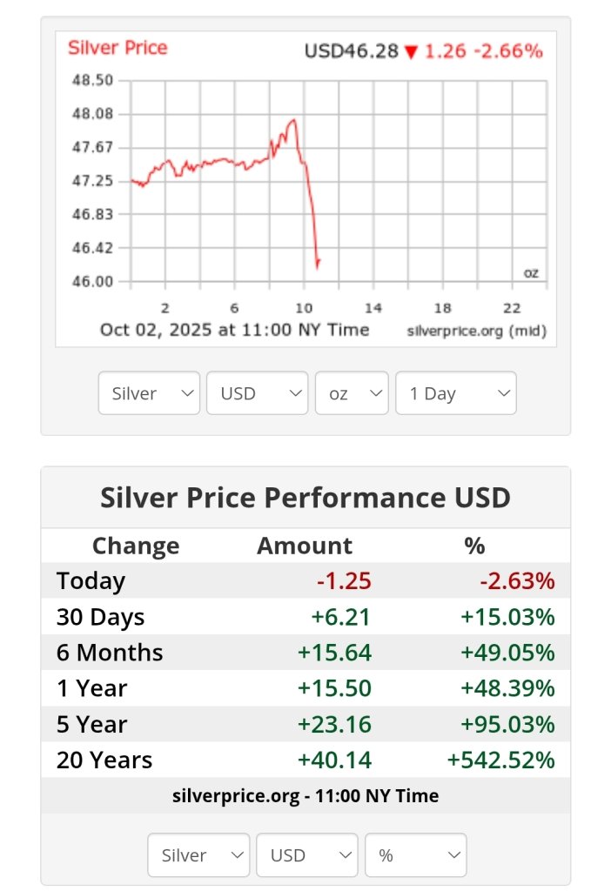Viewport: 611px width, 891px height.
Task: Click the Silver Price Performance USD heading
Action: pyautogui.click(x=305, y=498)
